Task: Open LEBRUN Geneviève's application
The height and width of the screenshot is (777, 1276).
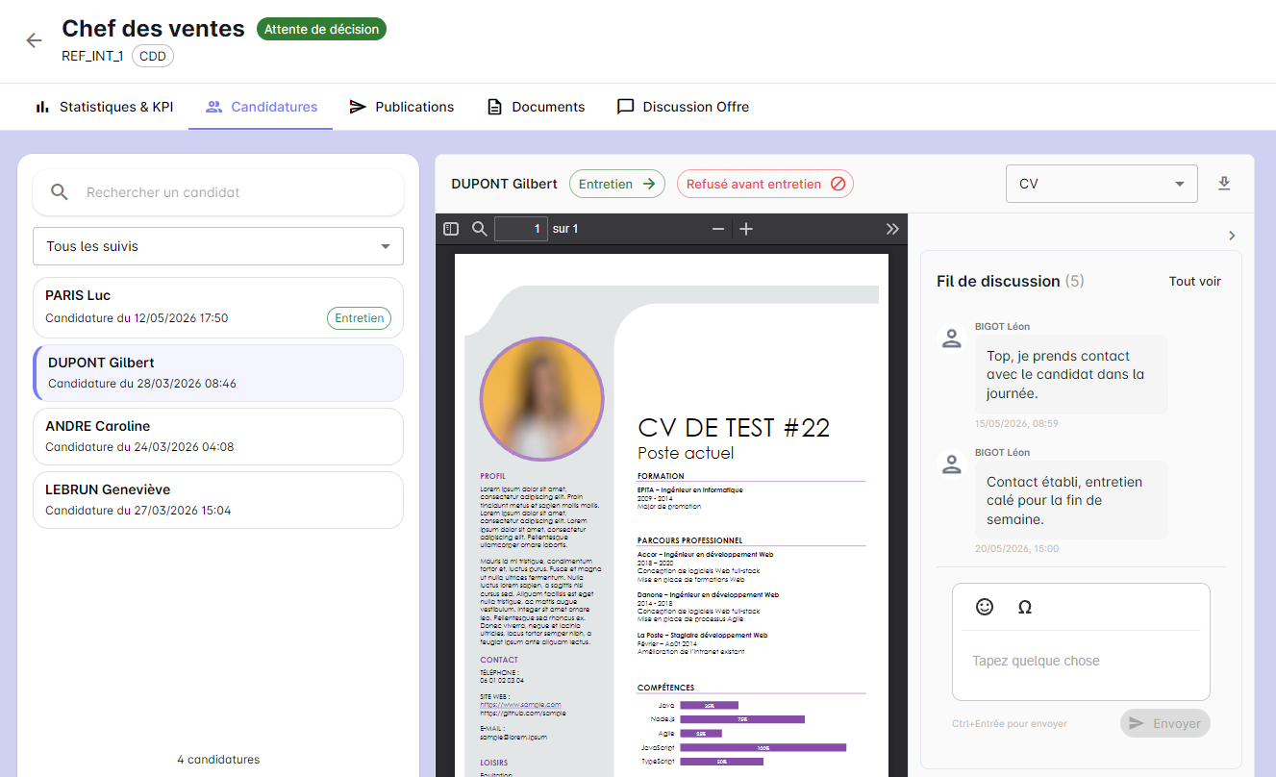Action: click(218, 500)
